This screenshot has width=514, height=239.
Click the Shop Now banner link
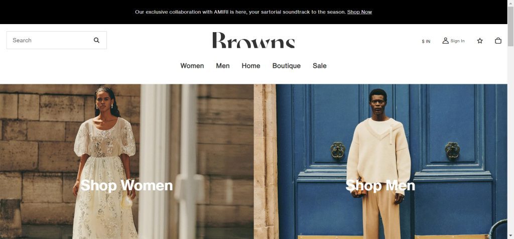(x=359, y=12)
